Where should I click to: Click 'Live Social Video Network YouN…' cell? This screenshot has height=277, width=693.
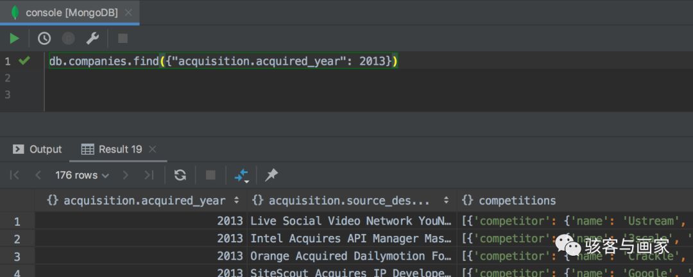tap(352, 221)
